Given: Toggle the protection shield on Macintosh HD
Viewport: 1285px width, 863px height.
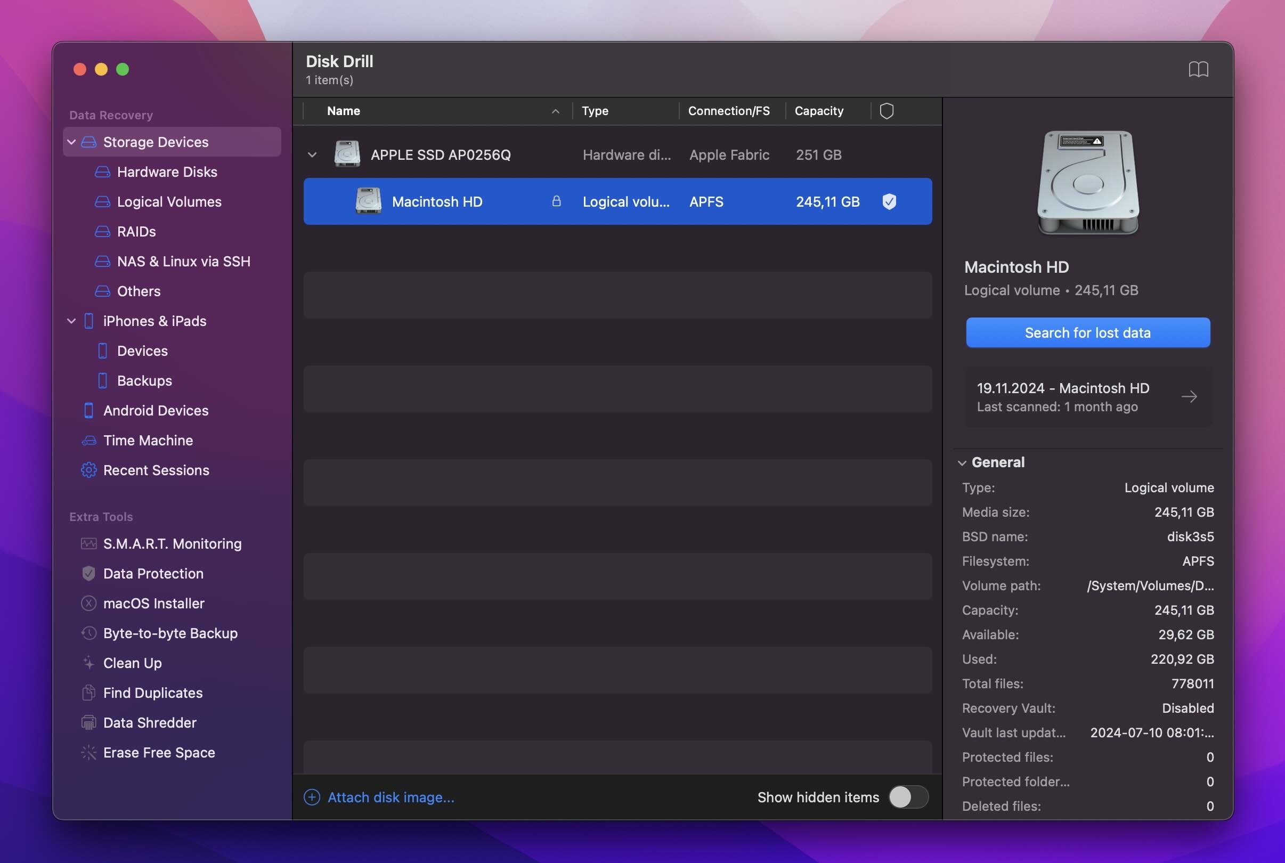Looking at the screenshot, I should pyautogui.click(x=888, y=201).
